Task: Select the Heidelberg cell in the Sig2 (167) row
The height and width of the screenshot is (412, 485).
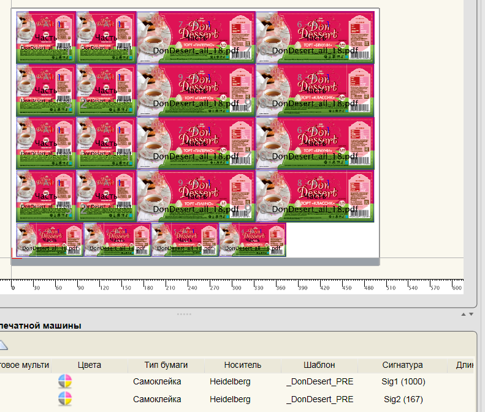Action: (230, 399)
